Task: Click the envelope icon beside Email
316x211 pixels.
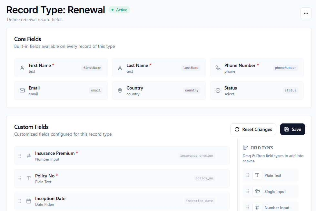Action: (22, 90)
